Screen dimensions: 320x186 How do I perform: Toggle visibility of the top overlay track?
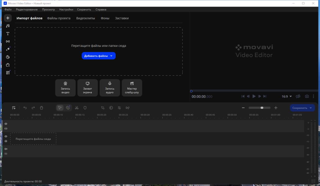(6, 124)
